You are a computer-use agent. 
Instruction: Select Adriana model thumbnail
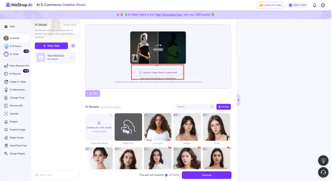click(187, 127)
